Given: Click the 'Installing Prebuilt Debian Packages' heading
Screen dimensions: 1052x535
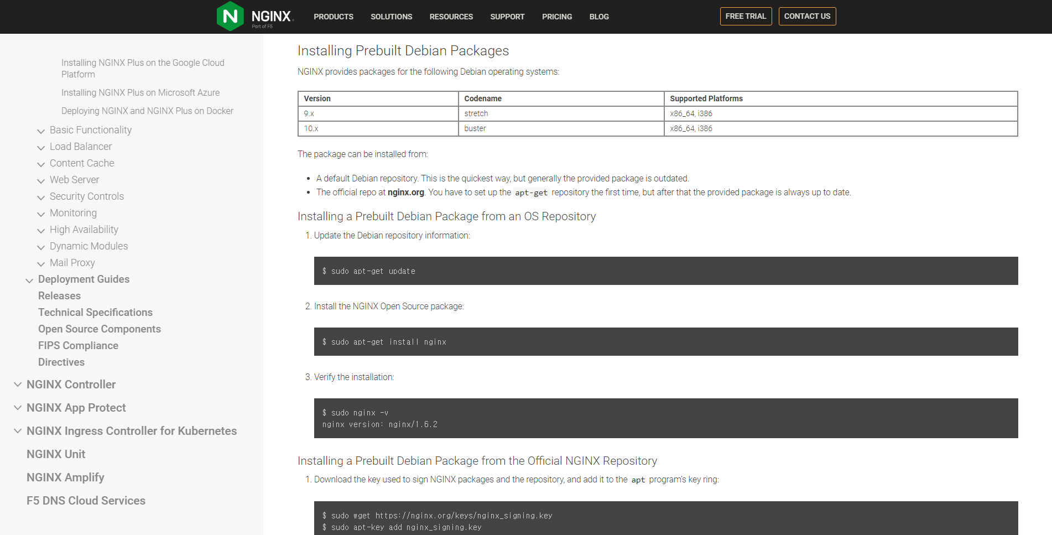Looking at the screenshot, I should pos(403,50).
